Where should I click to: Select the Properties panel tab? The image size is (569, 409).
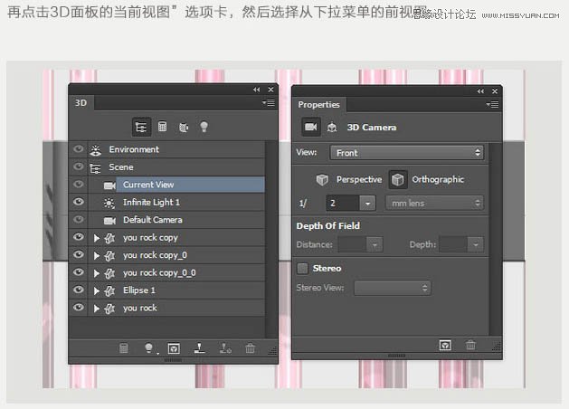click(319, 105)
